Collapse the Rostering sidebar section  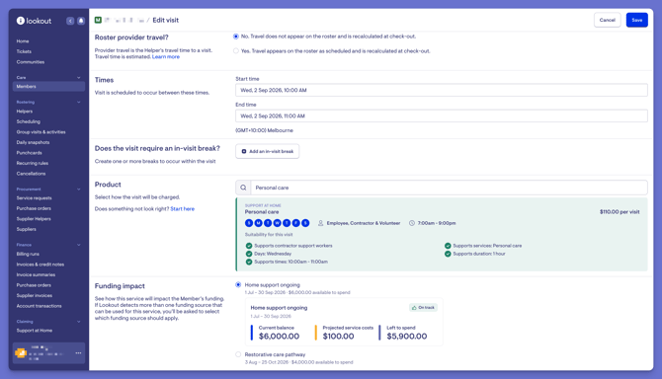coord(78,102)
